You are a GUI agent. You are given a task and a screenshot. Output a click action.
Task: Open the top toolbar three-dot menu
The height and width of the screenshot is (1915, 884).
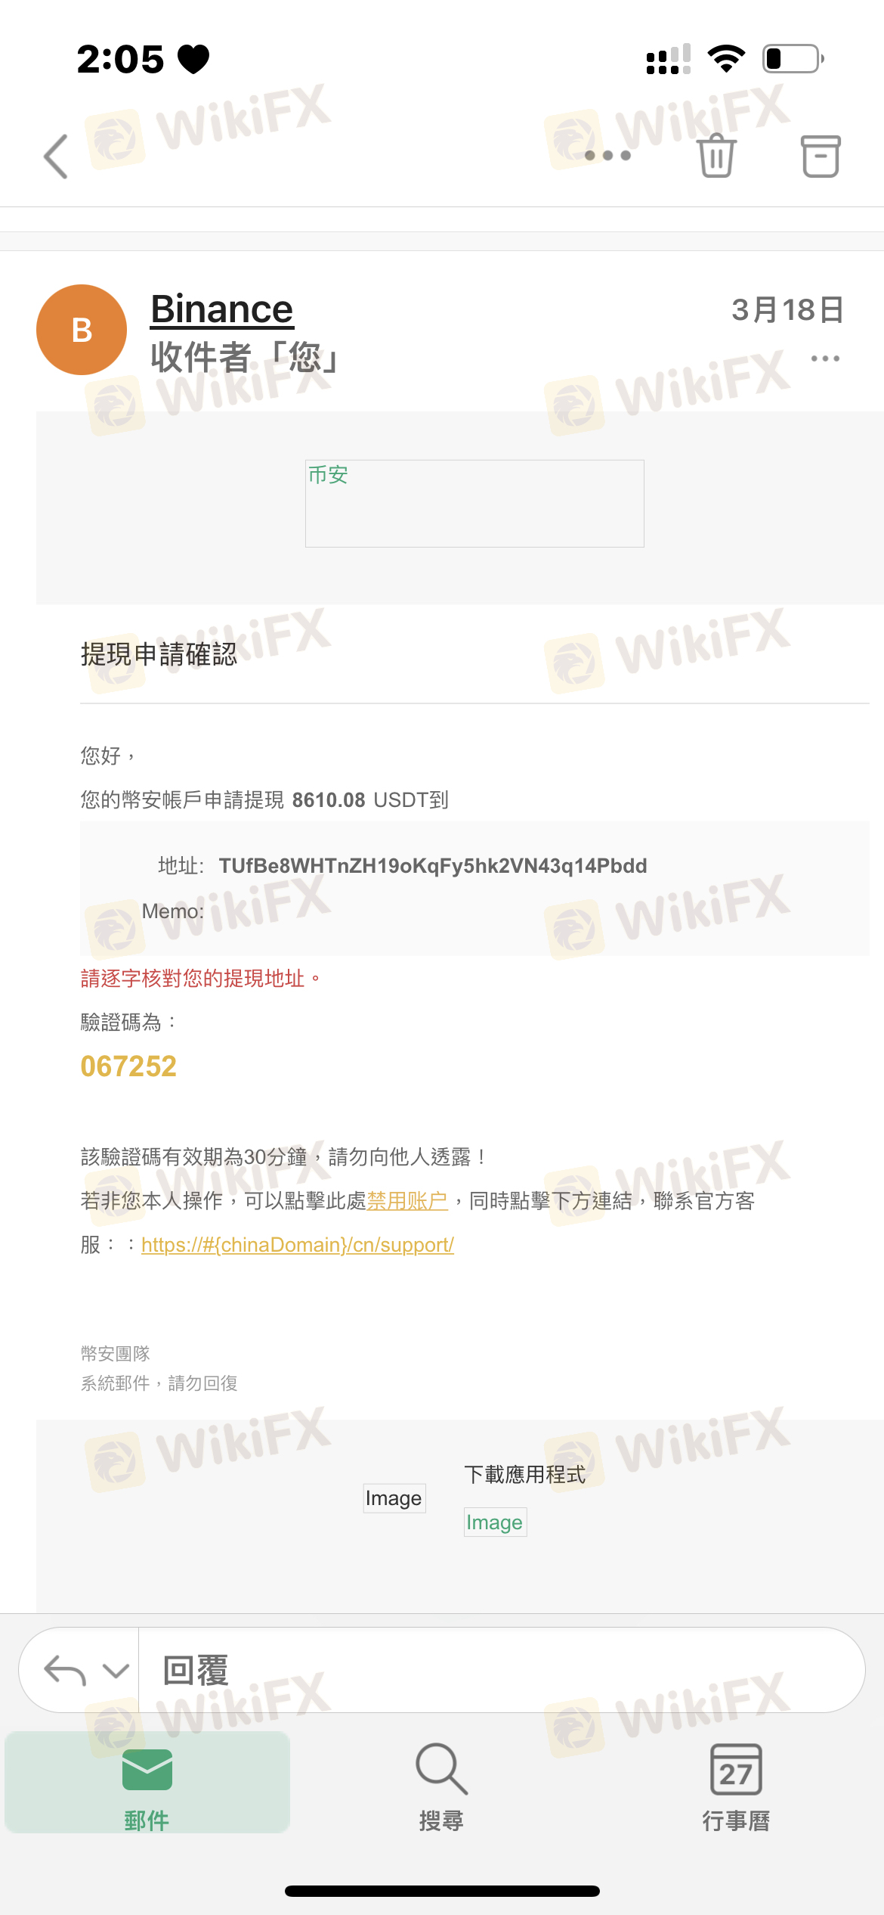pyautogui.click(x=607, y=156)
